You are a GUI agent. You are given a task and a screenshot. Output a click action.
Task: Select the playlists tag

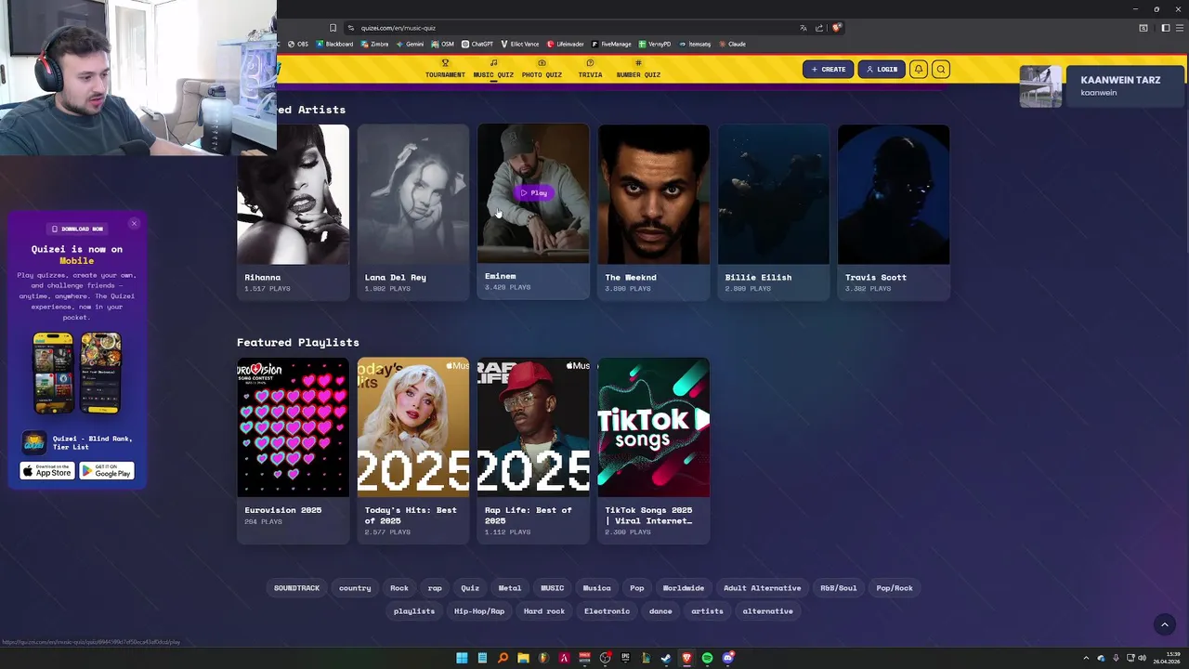point(414,611)
